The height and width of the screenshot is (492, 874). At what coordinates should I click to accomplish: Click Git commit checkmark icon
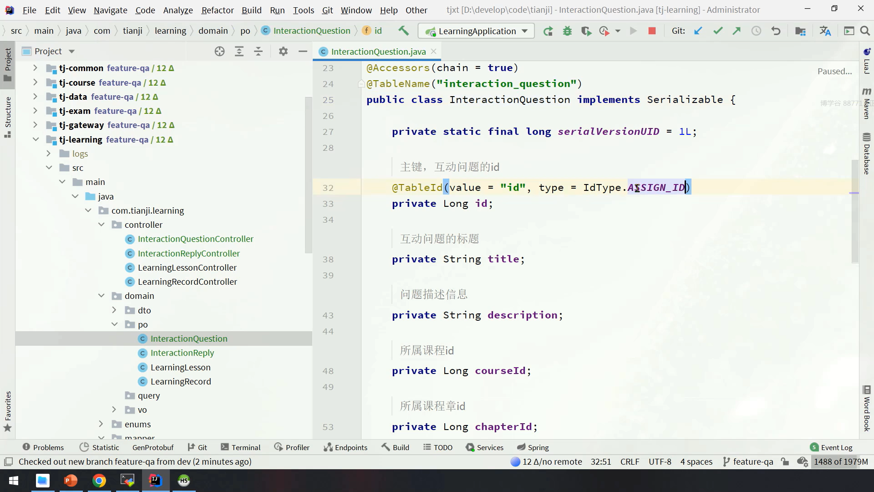718,31
